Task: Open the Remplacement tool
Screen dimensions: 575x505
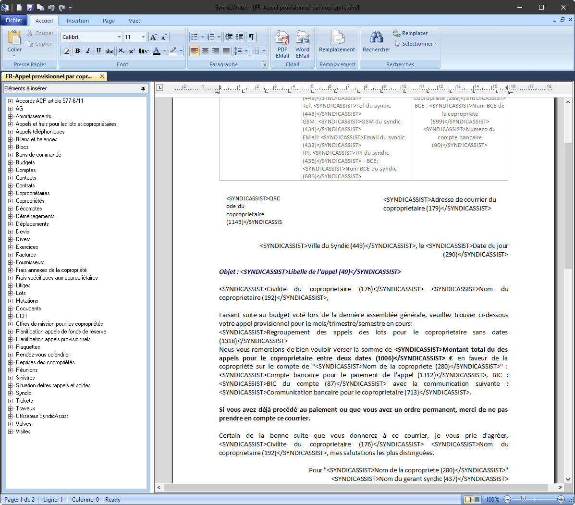Action: [x=337, y=41]
